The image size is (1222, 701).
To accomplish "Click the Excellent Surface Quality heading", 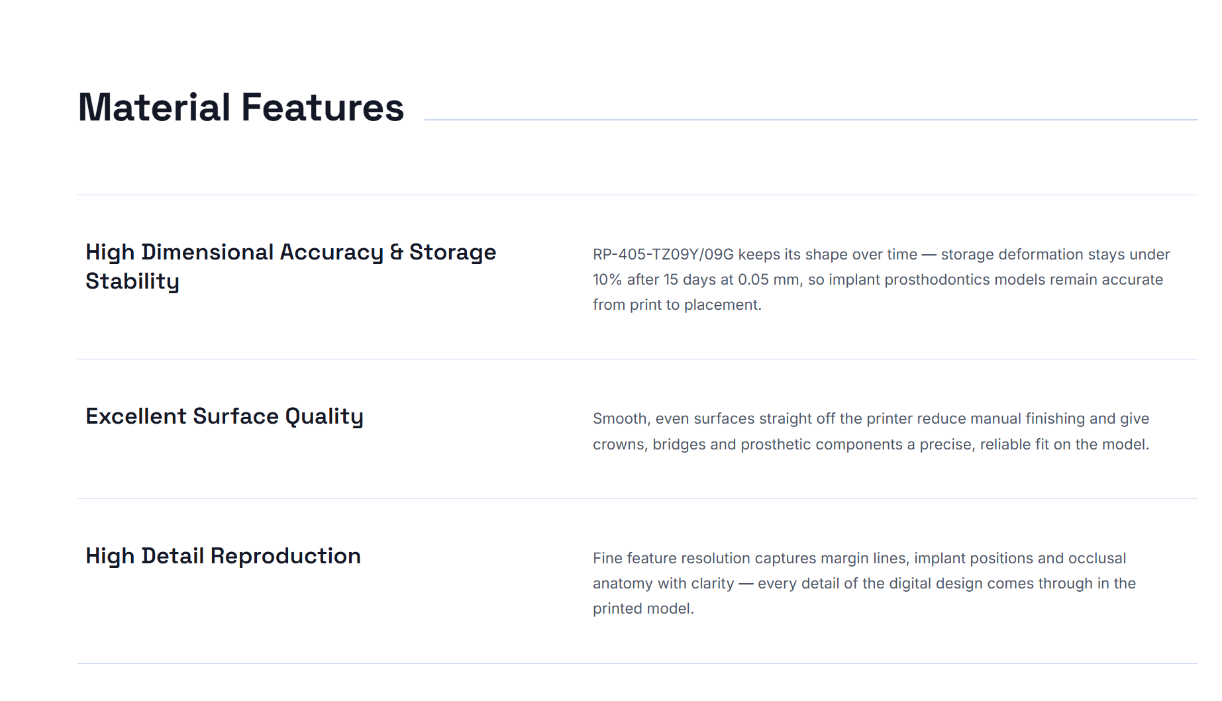I will 225,417.
